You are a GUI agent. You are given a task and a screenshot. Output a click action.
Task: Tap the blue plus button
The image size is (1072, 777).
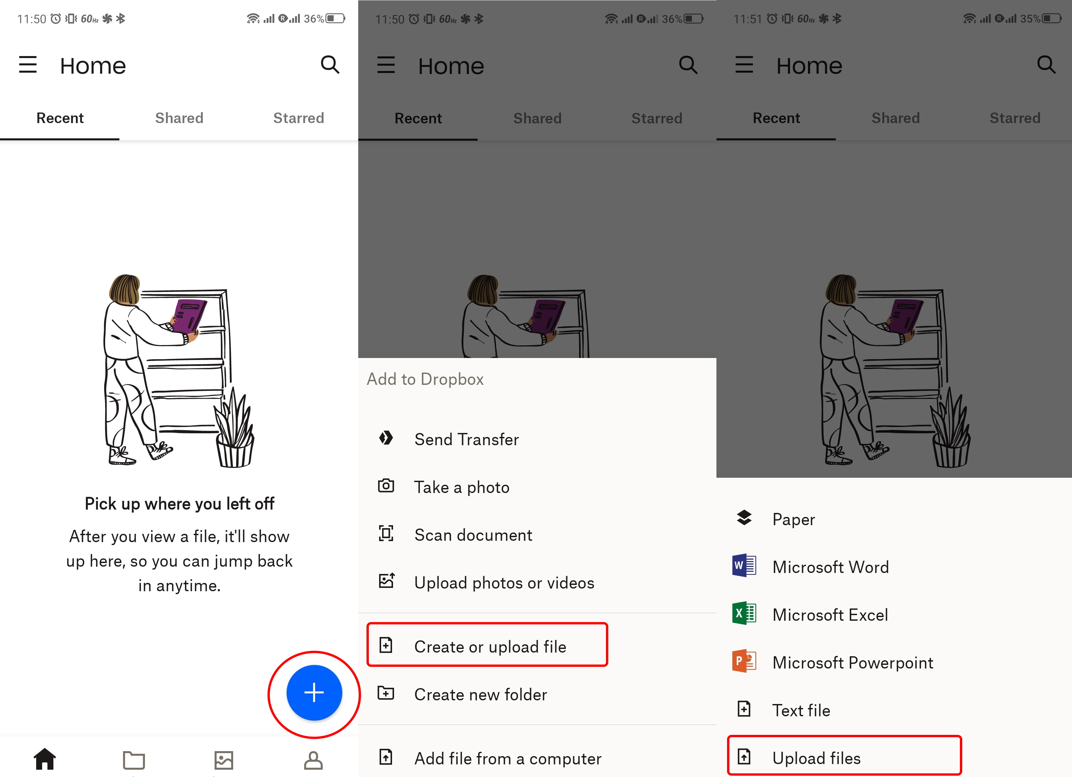[315, 694]
